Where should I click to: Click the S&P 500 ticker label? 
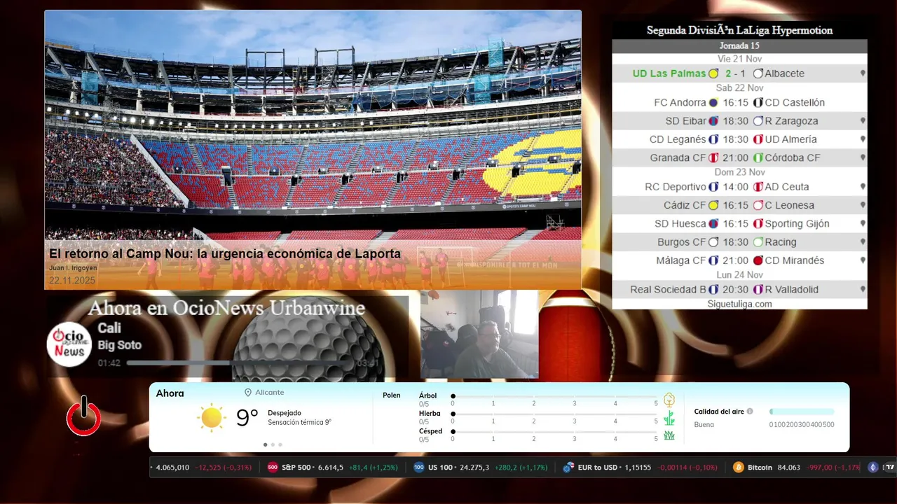pyautogui.click(x=296, y=468)
